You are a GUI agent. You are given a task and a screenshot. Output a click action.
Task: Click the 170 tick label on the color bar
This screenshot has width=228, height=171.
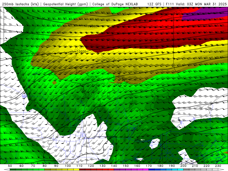pyautogui.click(x=149, y=166)
